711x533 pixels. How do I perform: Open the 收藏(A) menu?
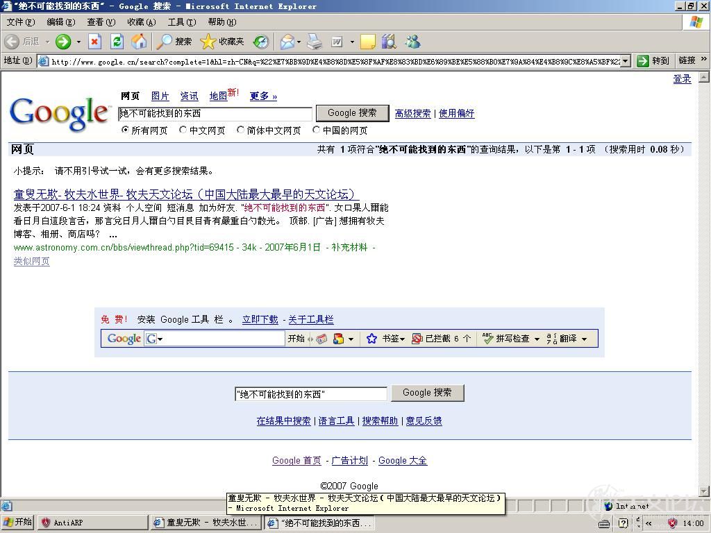[142, 22]
